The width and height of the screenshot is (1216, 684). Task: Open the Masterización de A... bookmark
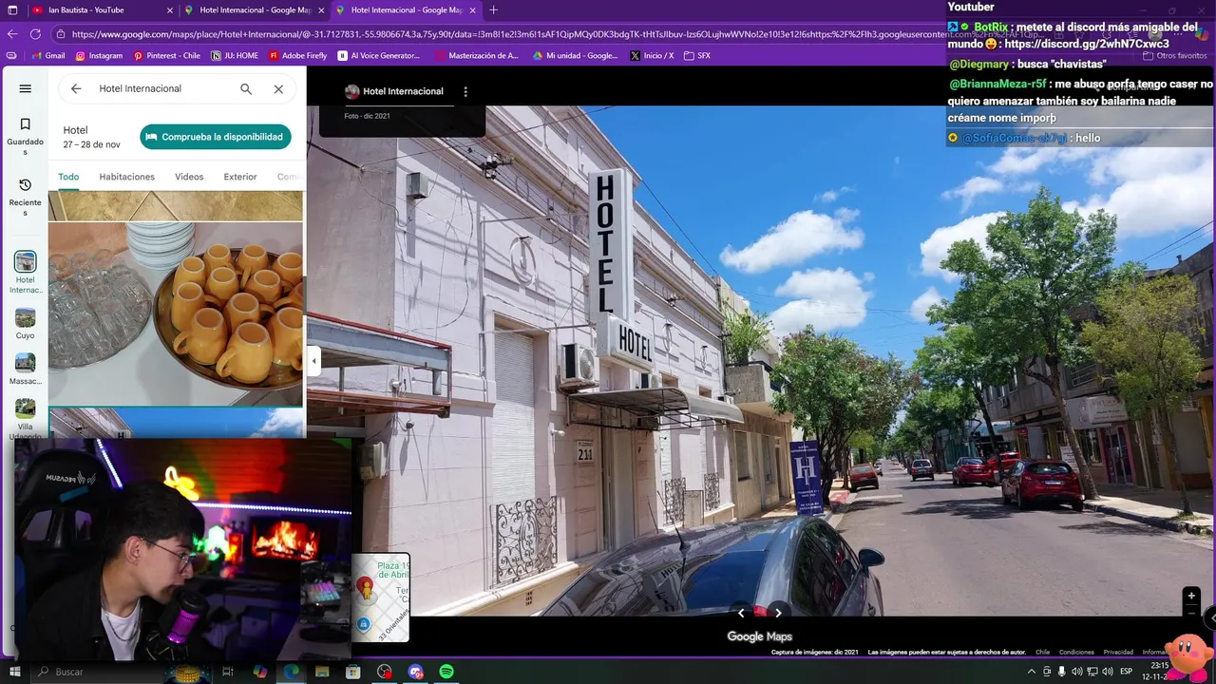click(478, 56)
